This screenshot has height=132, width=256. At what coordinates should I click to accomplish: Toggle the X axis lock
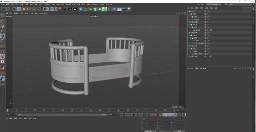click(45, 9)
